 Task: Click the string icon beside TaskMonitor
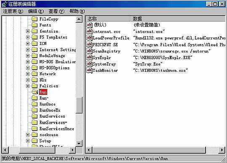[x=89, y=71]
